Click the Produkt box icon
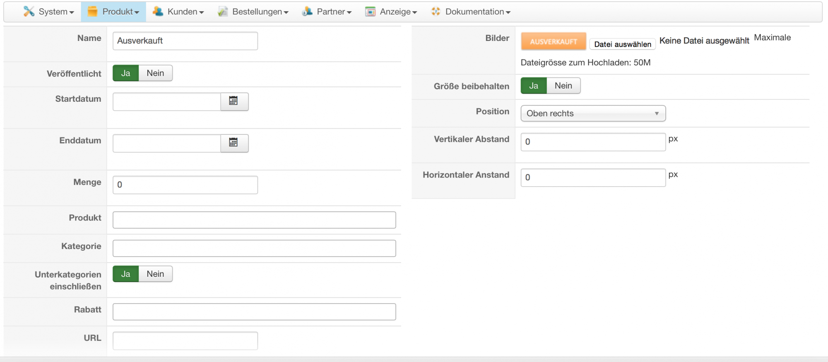The height and width of the screenshot is (362, 828). tap(92, 12)
